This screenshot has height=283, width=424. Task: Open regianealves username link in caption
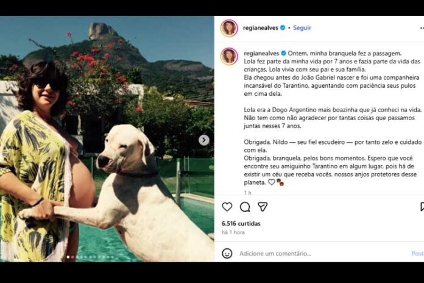(x=261, y=52)
